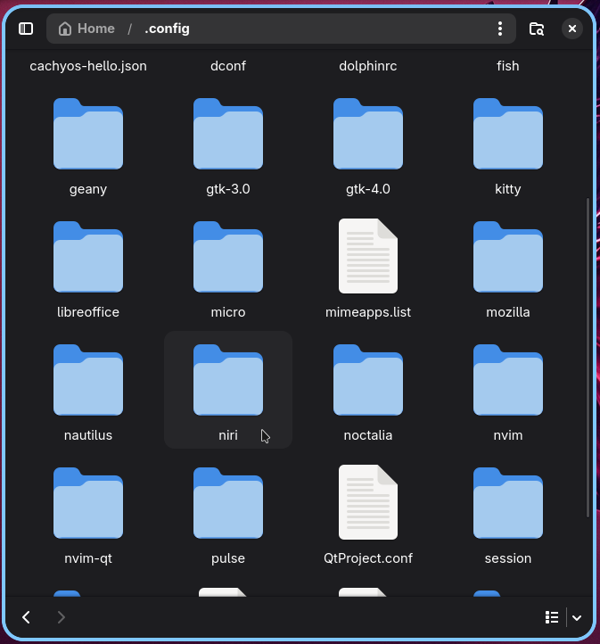Open the folder search button
This screenshot has width=600, height=644.
[x=537, y=29]
